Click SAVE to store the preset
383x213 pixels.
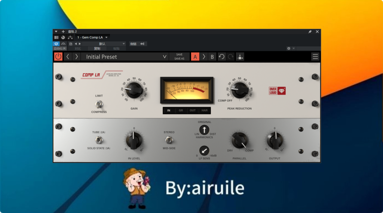click(179, 55)
